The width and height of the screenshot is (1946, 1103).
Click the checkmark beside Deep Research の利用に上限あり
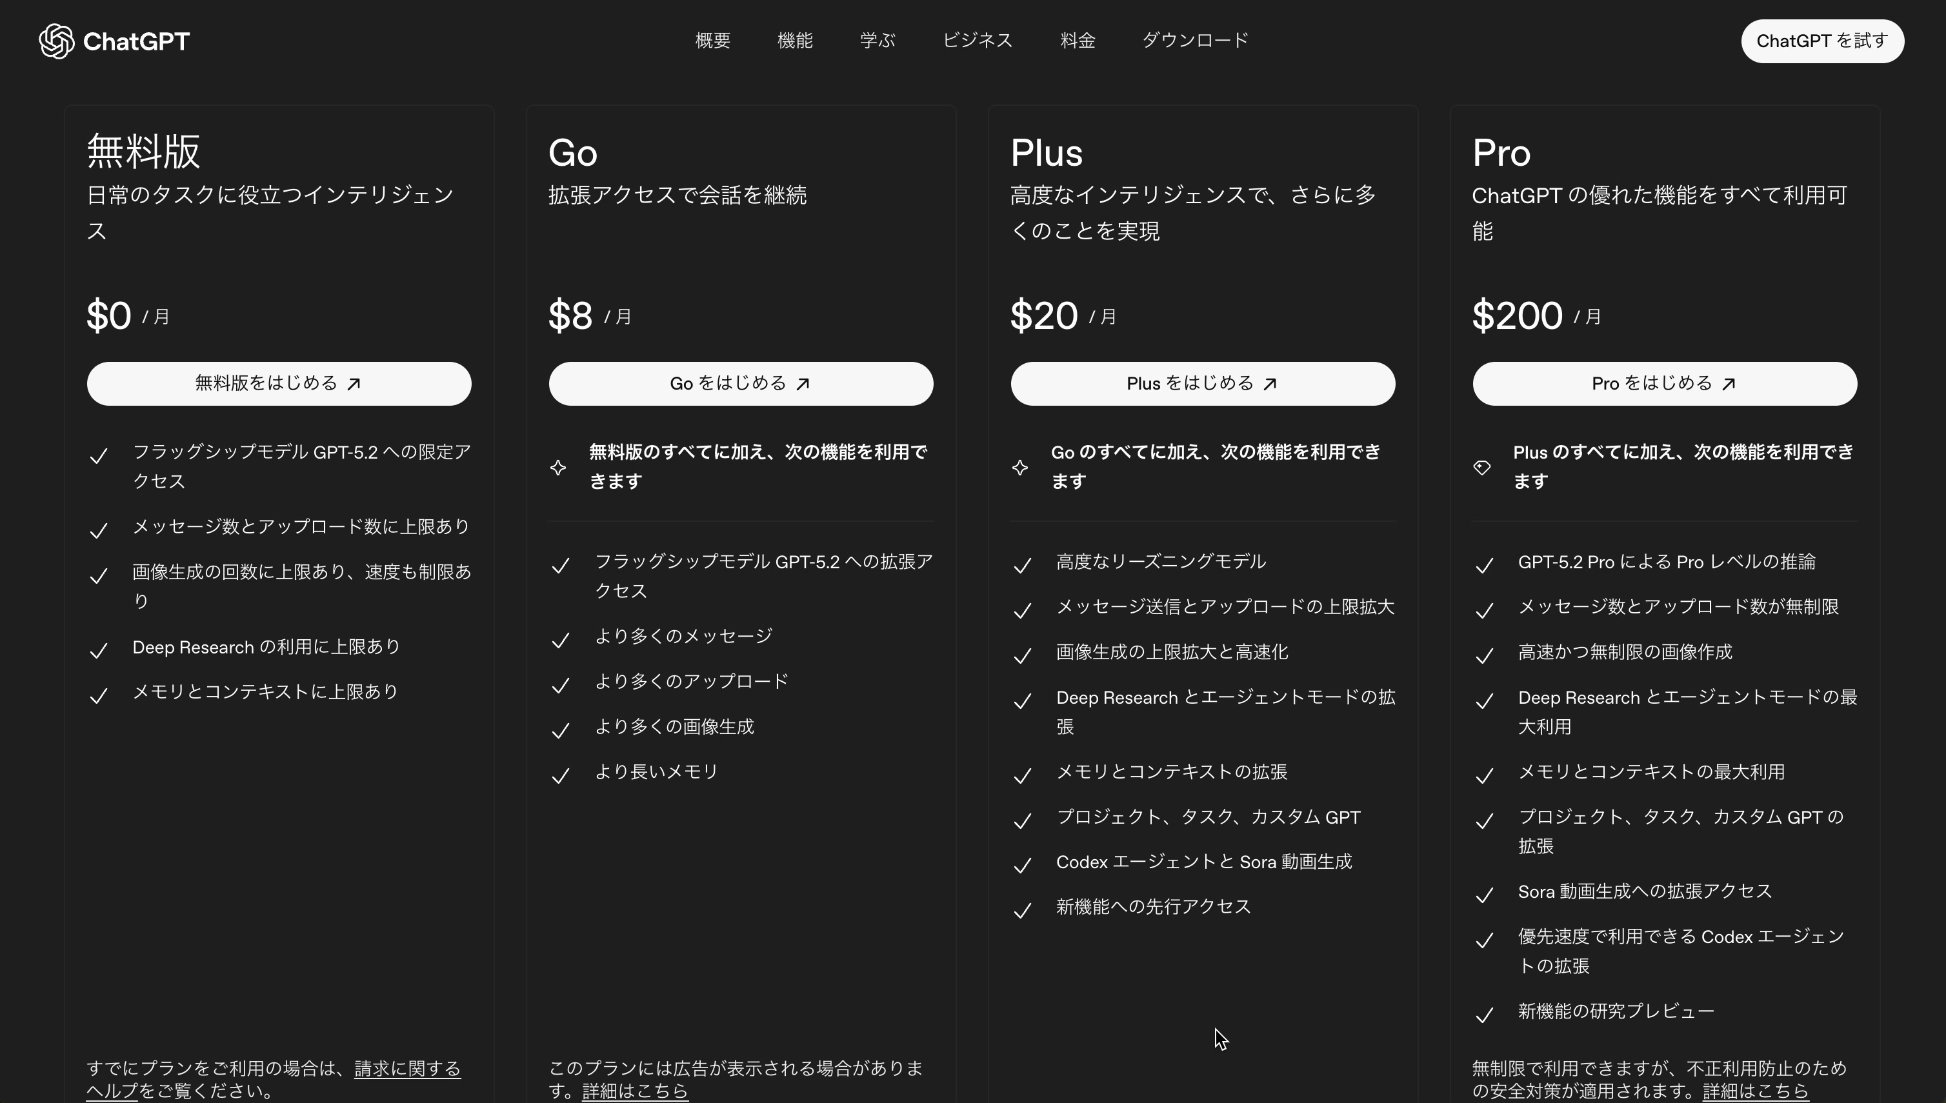[x=99, y=650]
